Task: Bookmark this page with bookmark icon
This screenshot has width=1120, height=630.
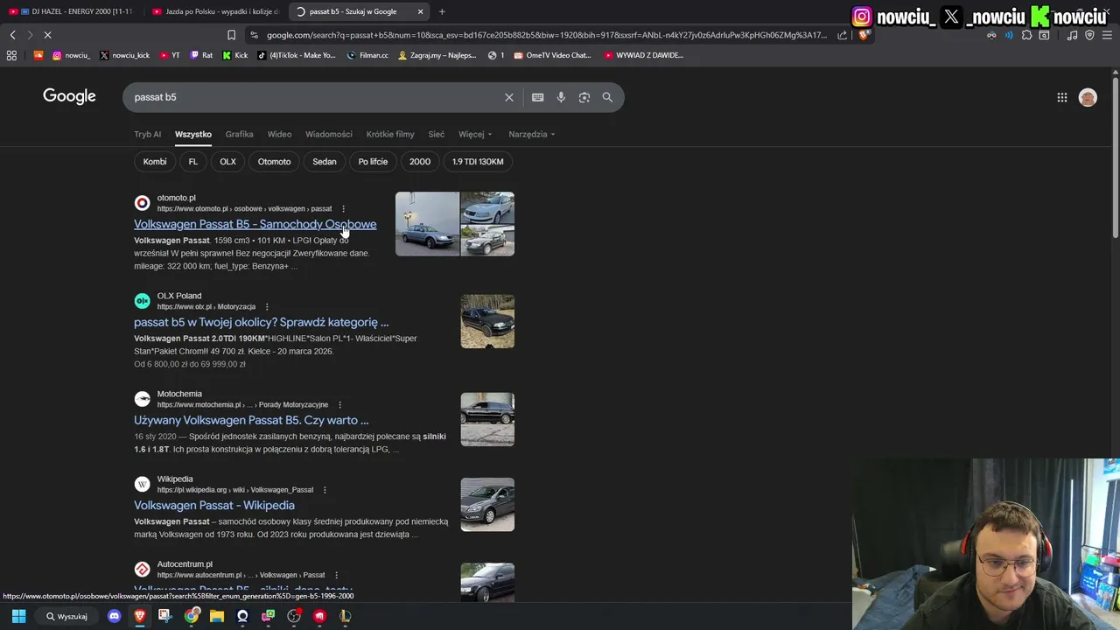Action: [x=231, y=35]
